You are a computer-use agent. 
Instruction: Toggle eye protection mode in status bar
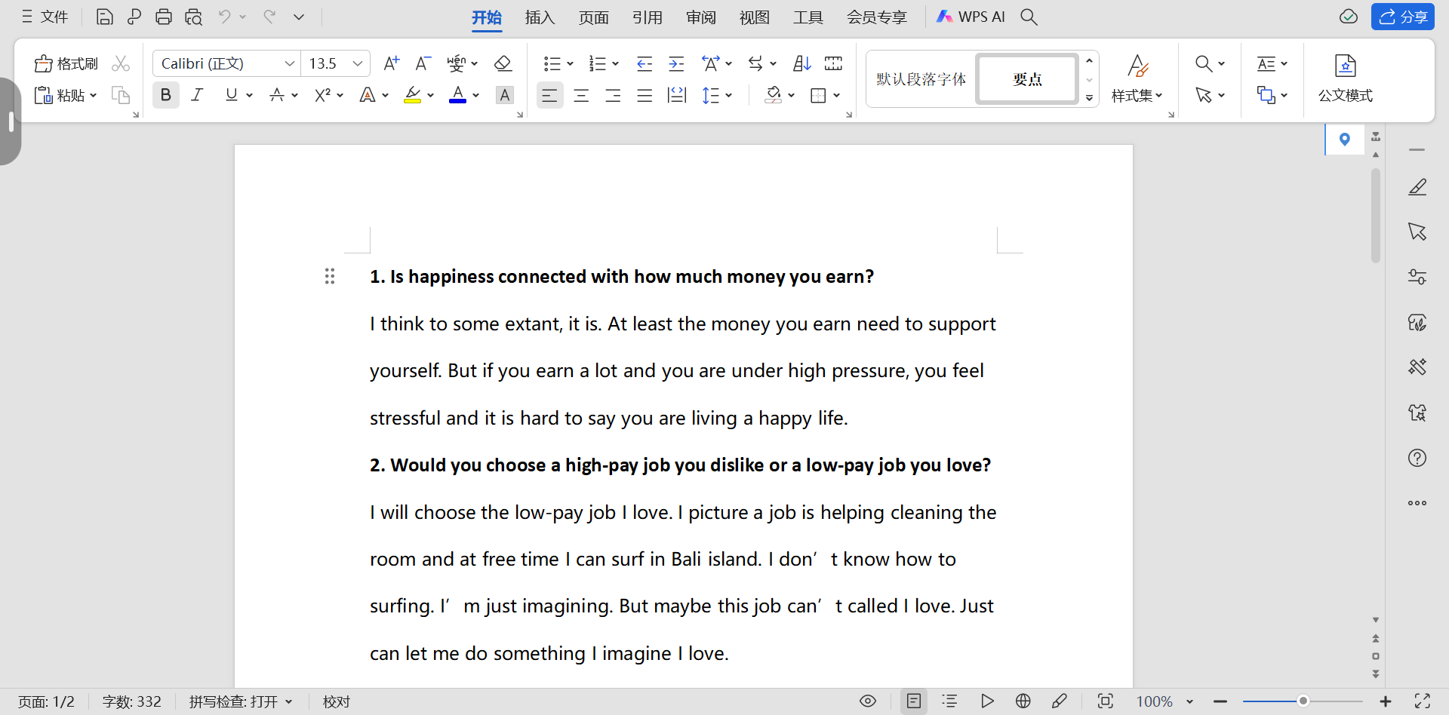pos(868,701)
